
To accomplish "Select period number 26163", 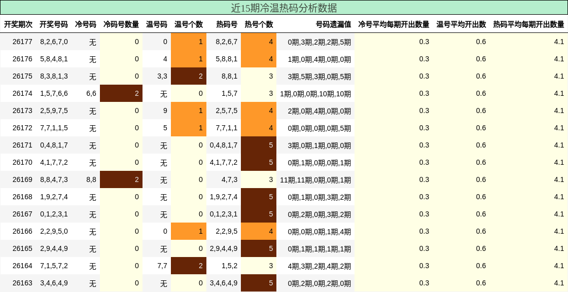I will [22, 283].
